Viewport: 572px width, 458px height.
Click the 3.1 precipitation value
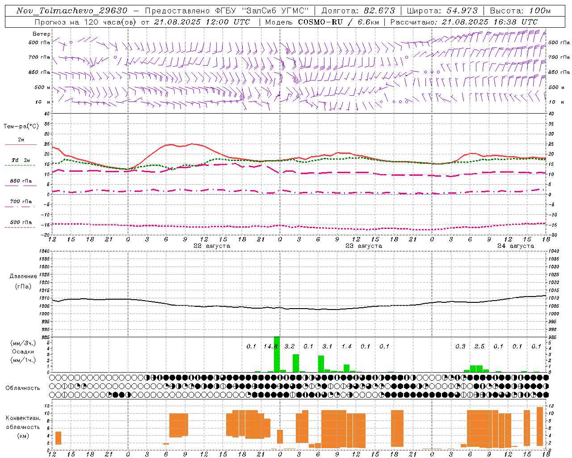tap(327, 346)
